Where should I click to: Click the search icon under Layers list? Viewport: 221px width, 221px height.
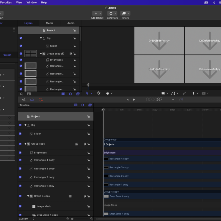pyautogui.click(x=22, y=94)
